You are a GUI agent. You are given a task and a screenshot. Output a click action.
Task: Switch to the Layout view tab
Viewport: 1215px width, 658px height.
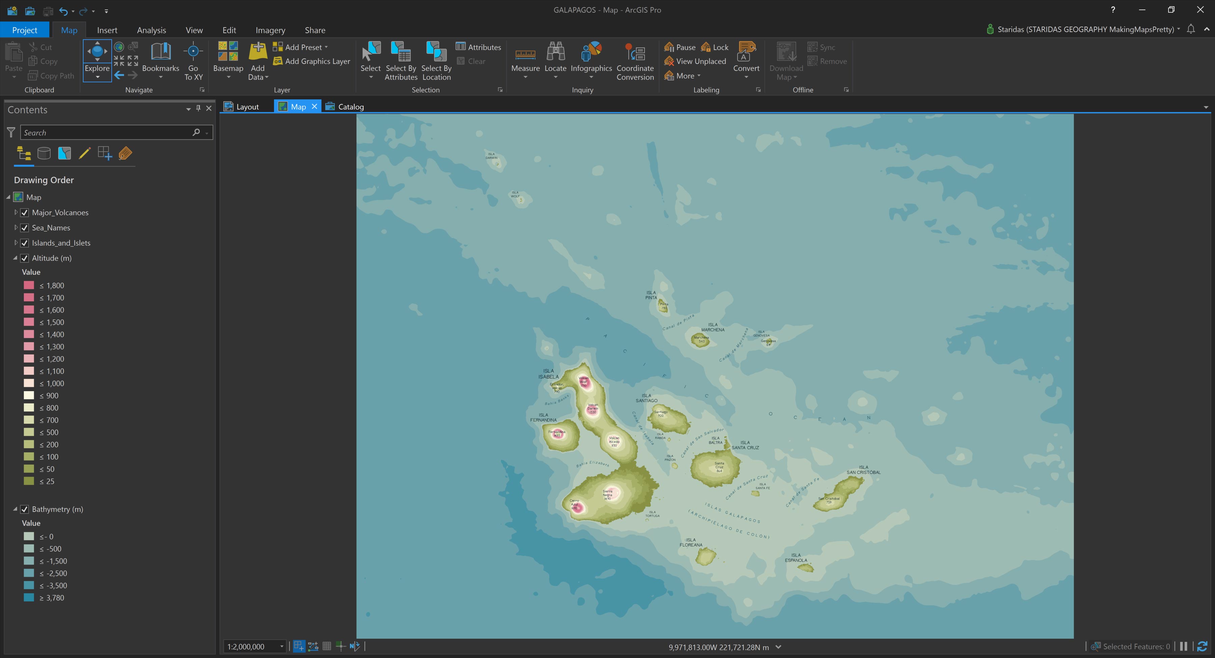pos(242,107)
